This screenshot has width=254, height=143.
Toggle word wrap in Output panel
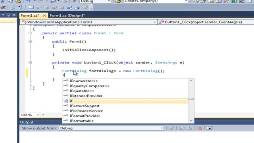pos(210,128)
